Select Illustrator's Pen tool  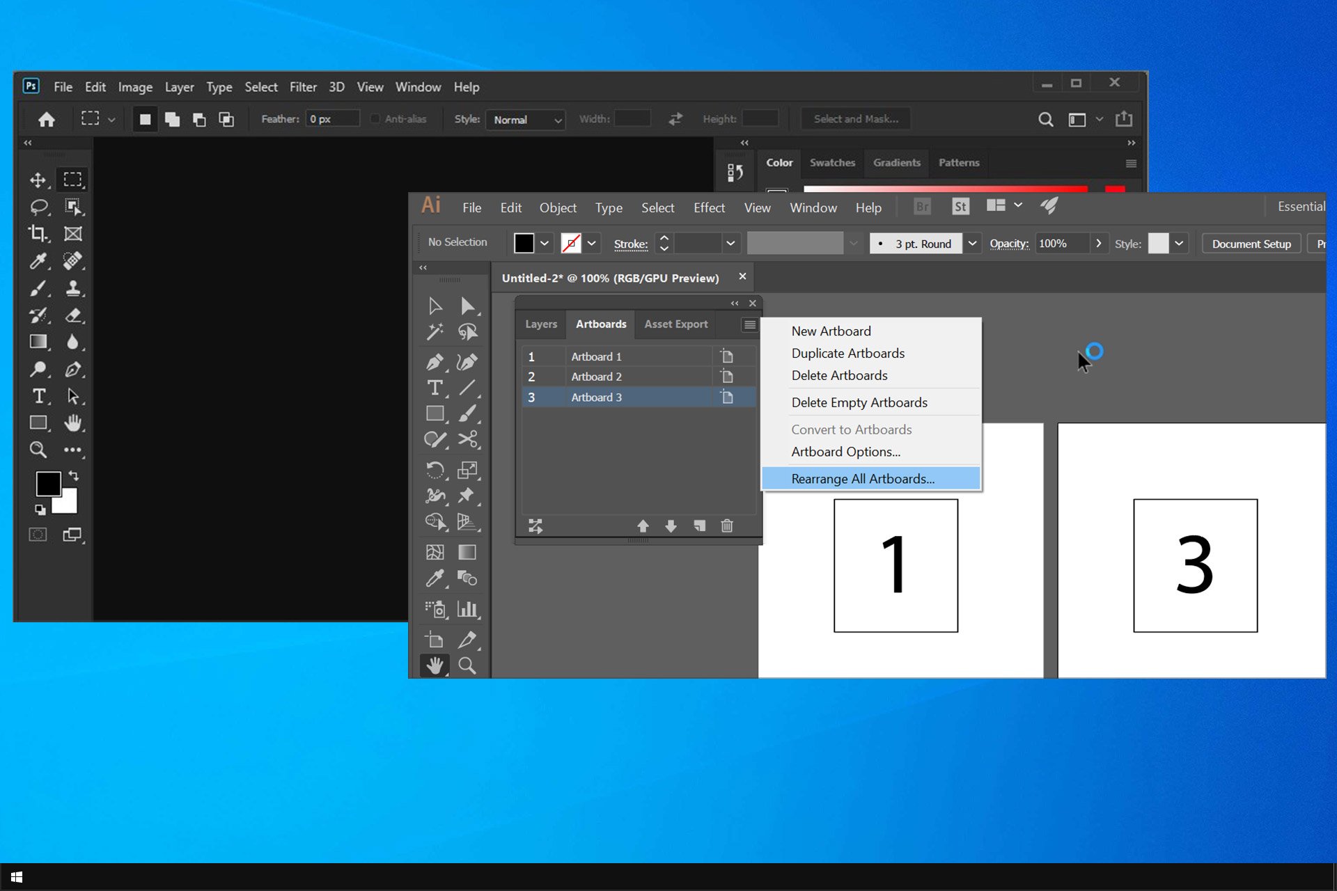click(x=435, y=362)
